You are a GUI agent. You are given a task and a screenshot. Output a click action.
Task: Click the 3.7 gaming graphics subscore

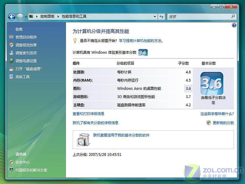(188, 97)
